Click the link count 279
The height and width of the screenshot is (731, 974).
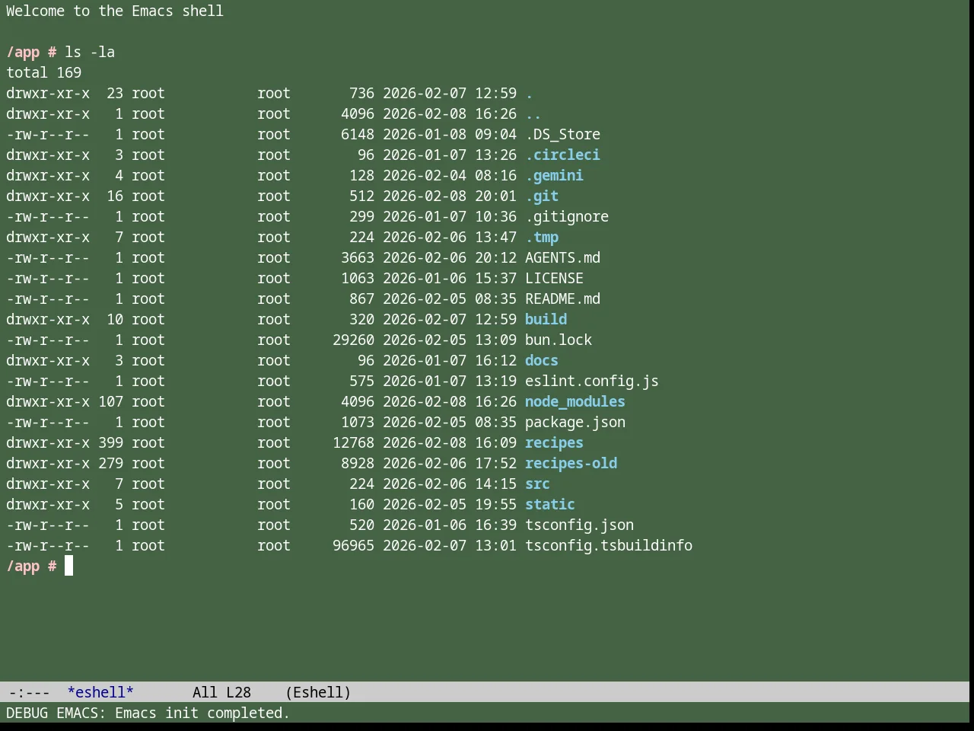point(110,463)
